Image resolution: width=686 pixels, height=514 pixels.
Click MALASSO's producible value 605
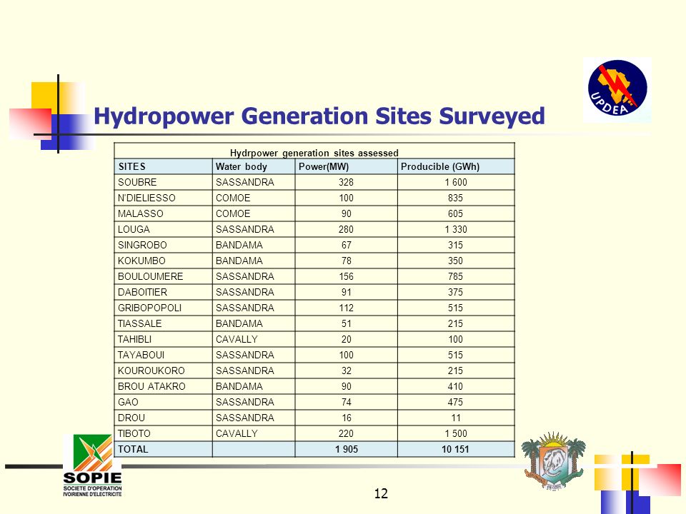tap(455, 213)
